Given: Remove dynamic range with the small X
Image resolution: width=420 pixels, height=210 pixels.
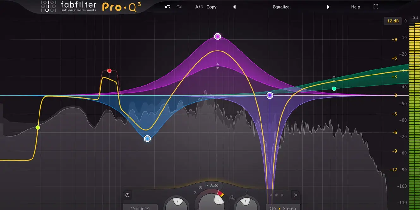Looking at the screenshot, I should coord(195,192).
